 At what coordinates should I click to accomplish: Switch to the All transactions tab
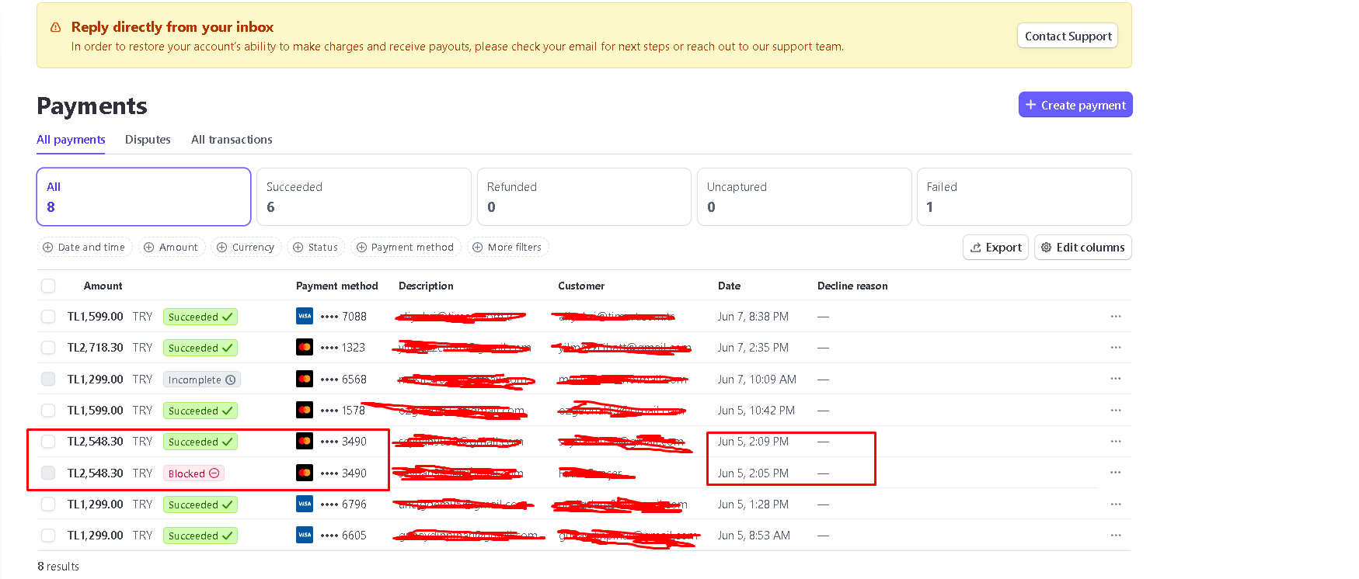[x=232, y=140]
